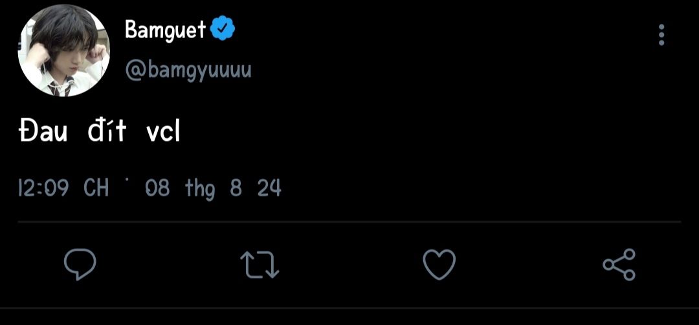Open the @bamgyuuuu handle link
Image resolution: width=699 pixels, height=325 pixels.
click(x=188, y=70)
